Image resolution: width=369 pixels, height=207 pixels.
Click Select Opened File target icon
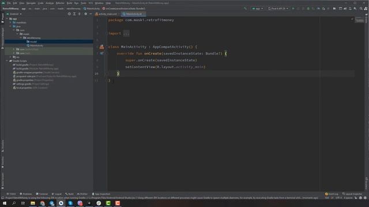click(69, 14)
